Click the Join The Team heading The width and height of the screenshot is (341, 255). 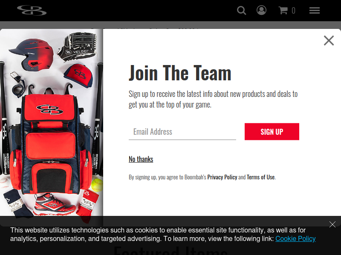[180, 73]
